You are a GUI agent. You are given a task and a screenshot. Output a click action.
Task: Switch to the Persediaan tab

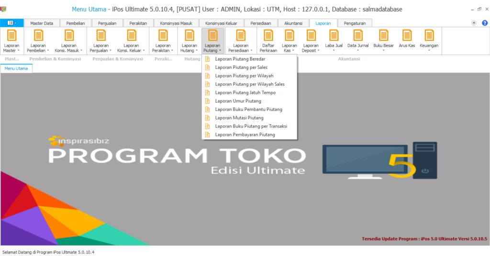point(260,23)
